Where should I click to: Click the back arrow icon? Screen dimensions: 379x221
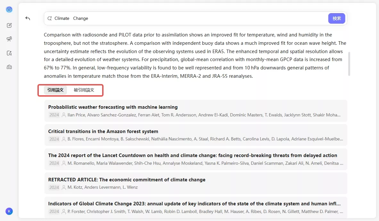pyautogui.click(x=28, y=19)
